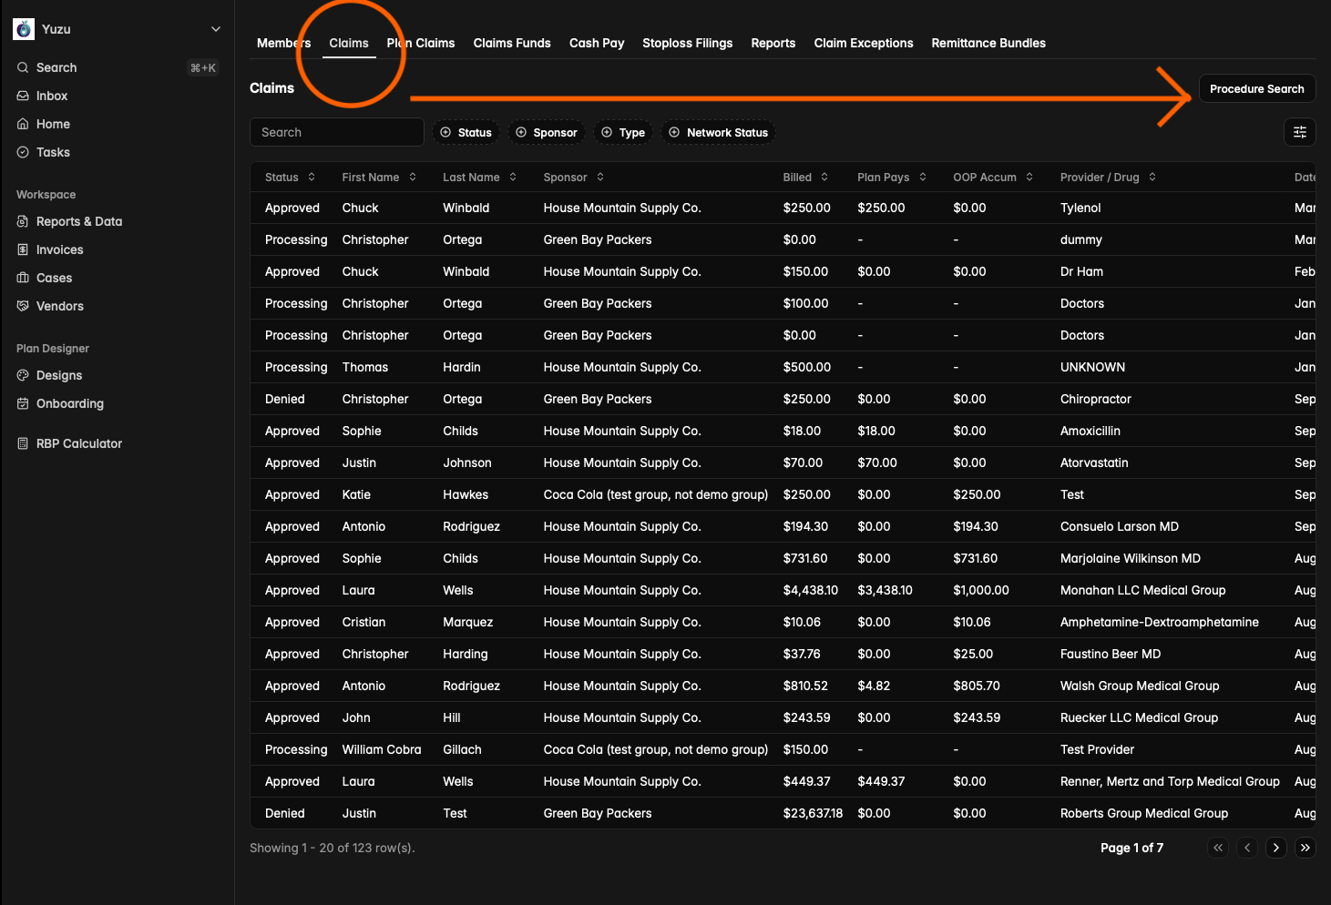1331x905 pixels.
Task: Click the Home sidebar icon
Action: tap(23, 124)
